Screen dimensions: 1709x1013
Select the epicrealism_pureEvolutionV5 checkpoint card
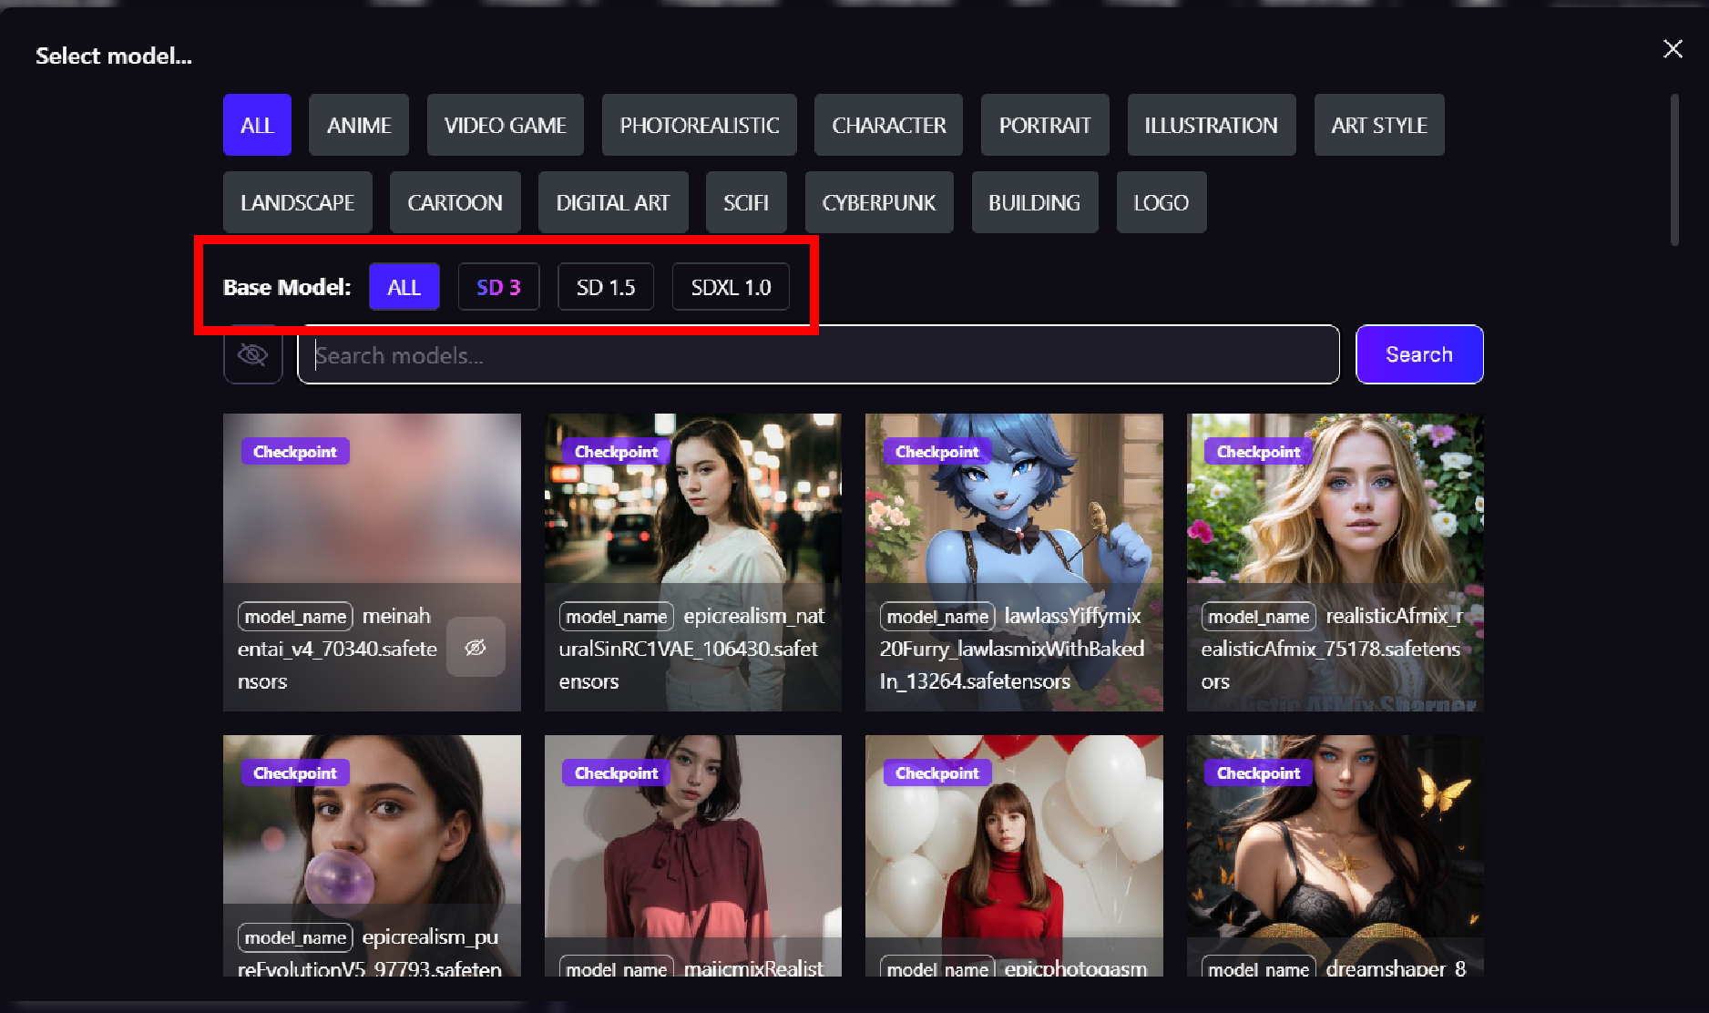(x=372, y=855)
